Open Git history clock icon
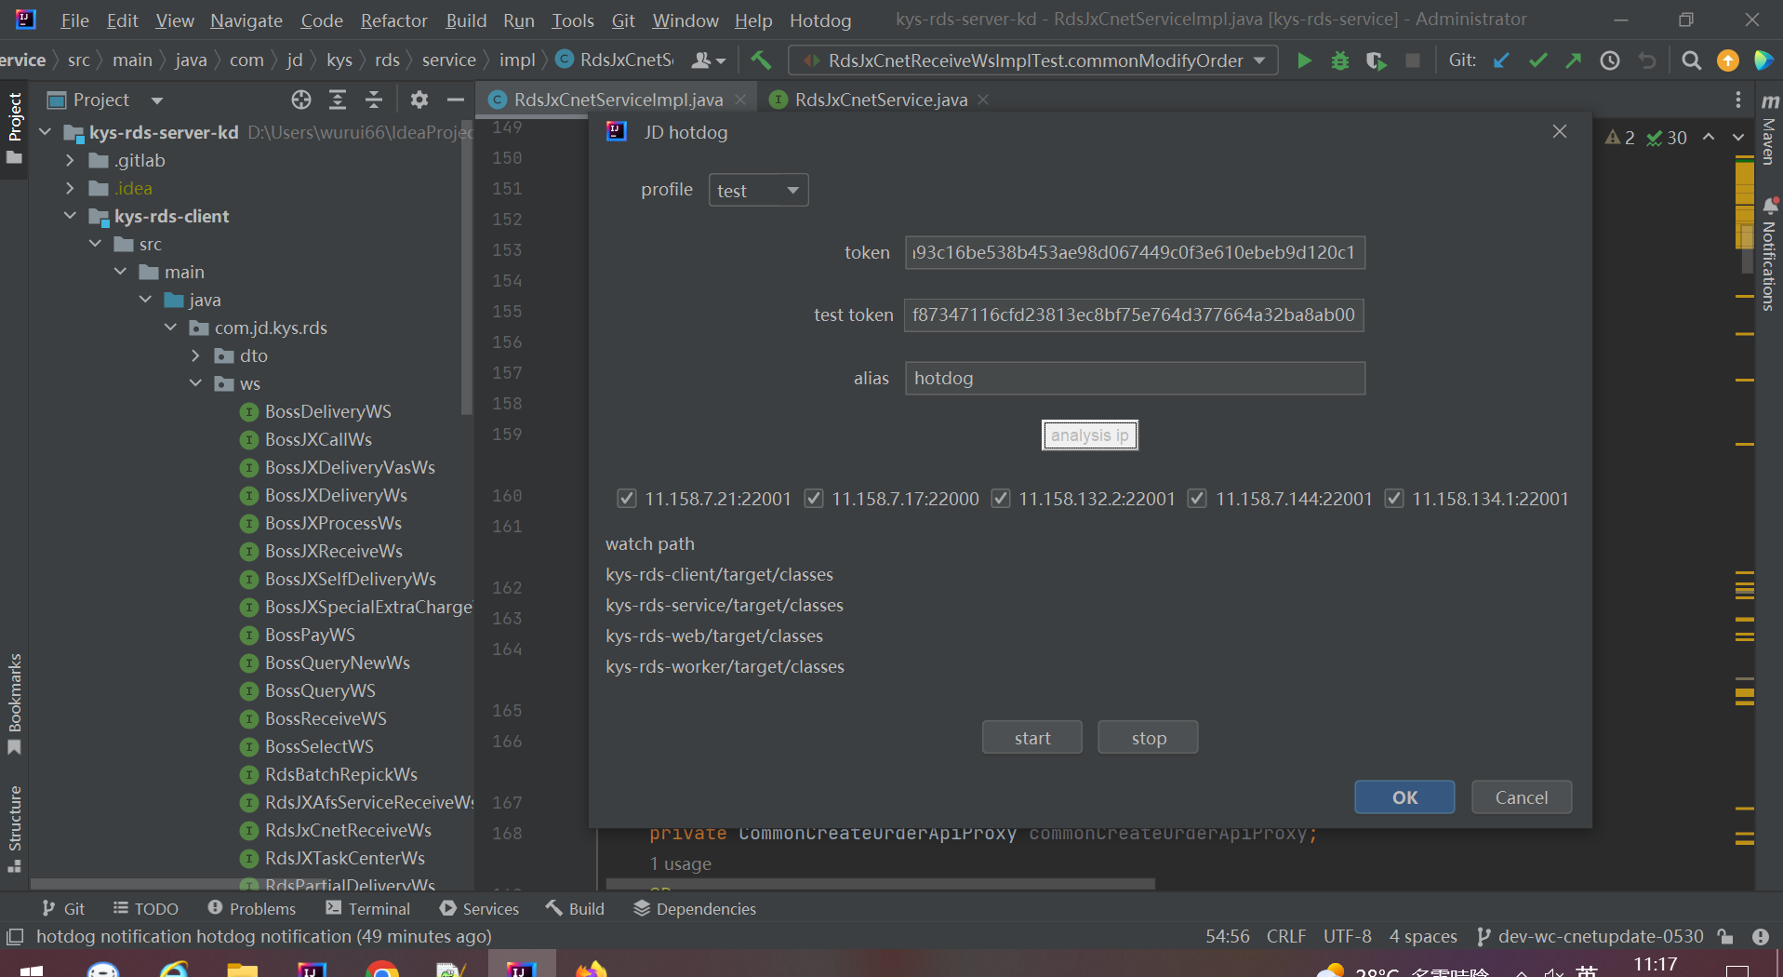Screen dimensions: 1783x977 [1610, 60]
